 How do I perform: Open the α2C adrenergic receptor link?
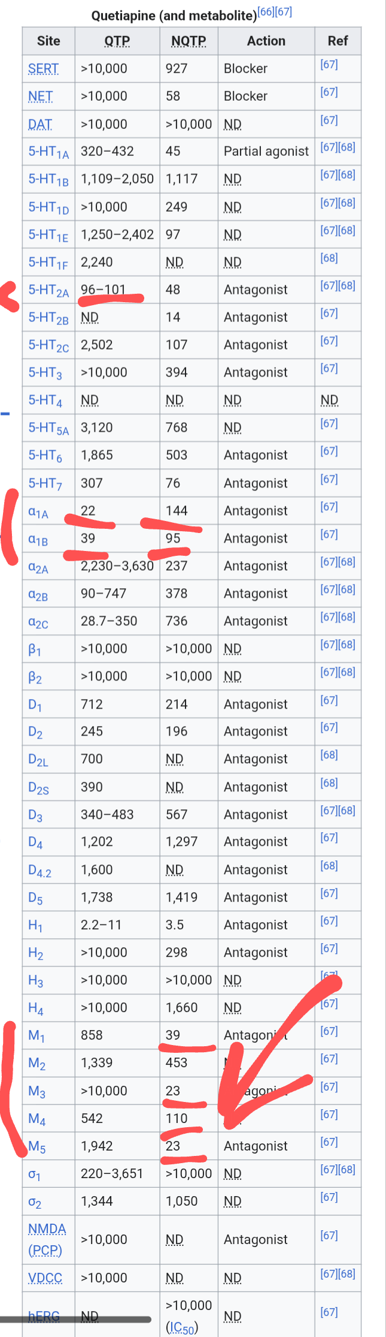38,622
